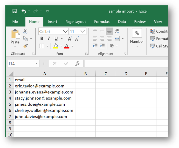Image resolution: width=179 pixels, height=148 pixels.
Task: Click Merge & Center icon
Action: click(x=117, y=38)
